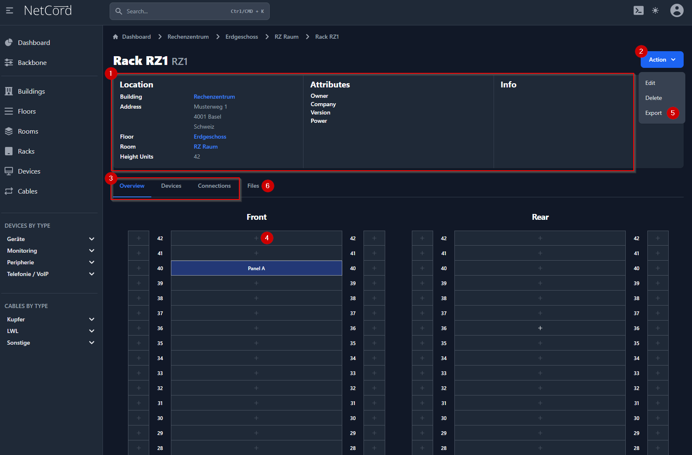Open Racks page in sidebar
This screenshot has width=692, height=455.
pyautogui.click(x=26, y=152)
